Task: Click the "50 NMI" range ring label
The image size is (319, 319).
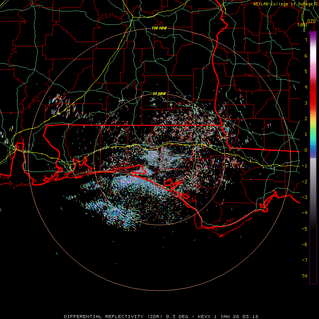Action: click(x=159, y=94)
